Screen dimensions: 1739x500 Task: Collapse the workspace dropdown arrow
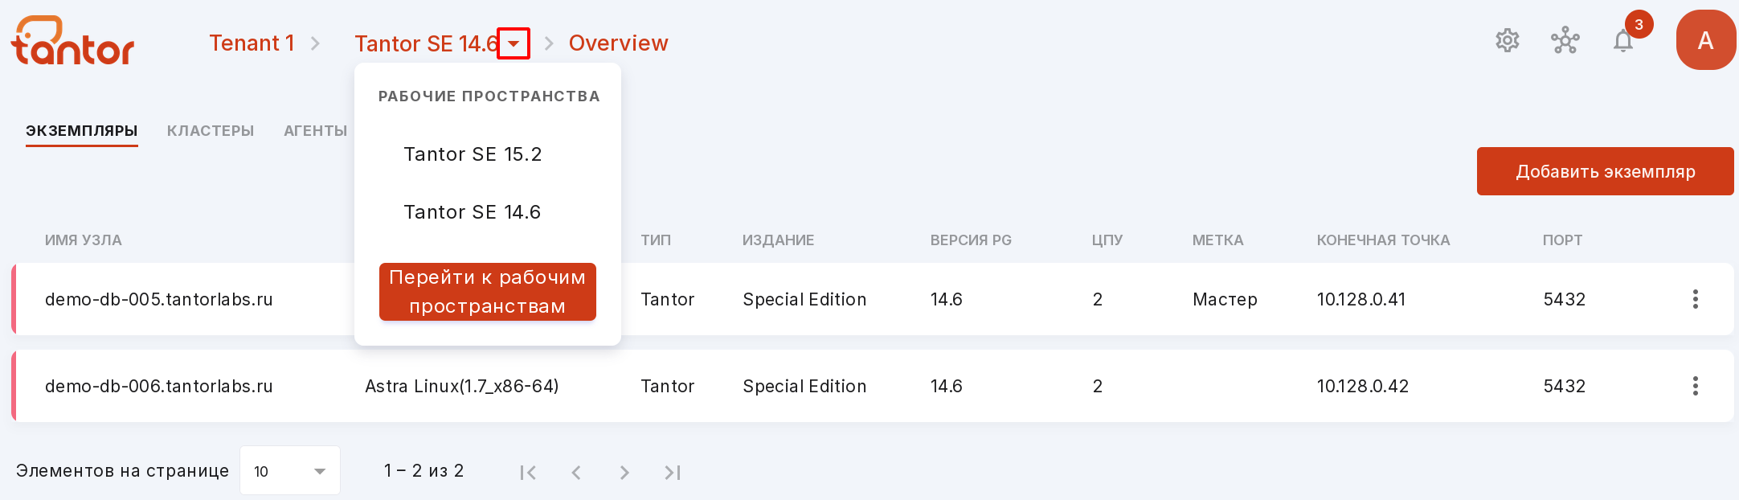click(x=514, y=43)
